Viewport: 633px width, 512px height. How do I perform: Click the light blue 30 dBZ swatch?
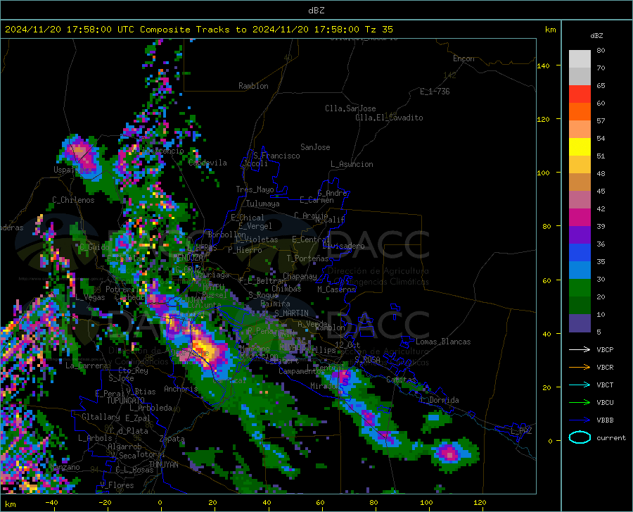coord(580,270)
